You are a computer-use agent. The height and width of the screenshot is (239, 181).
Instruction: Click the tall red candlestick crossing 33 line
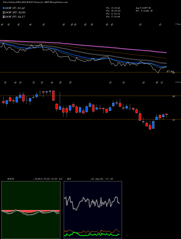(x=53, y=96)
